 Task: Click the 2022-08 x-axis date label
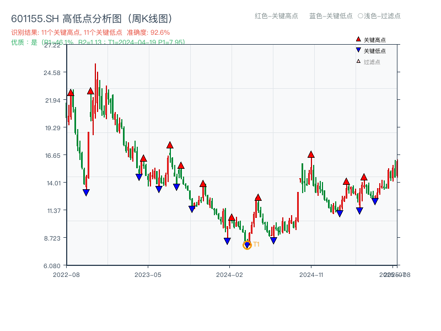66,275
